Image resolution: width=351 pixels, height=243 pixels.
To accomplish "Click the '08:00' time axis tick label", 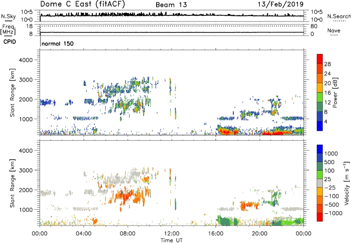I will coord(128,234).
